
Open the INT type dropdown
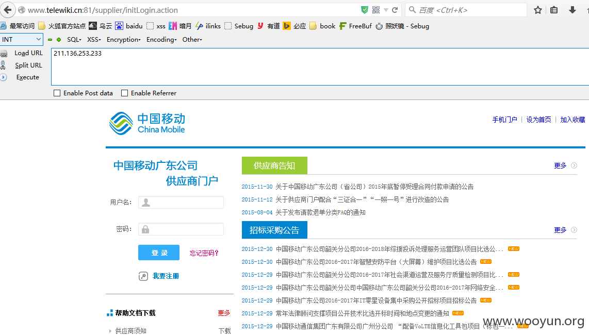point(22,39)
